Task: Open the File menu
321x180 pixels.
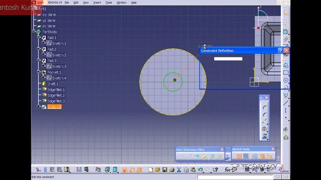Action: (x=67, y=2)
